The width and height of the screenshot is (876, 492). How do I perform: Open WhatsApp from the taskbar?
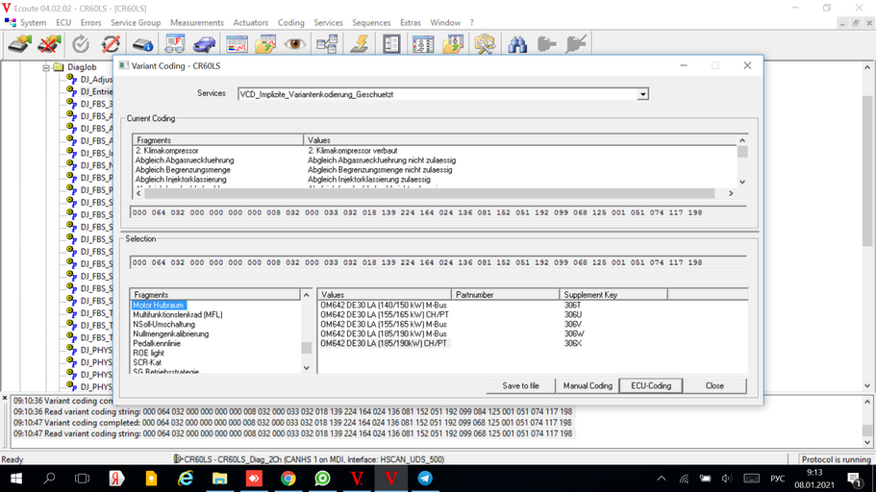322,479
